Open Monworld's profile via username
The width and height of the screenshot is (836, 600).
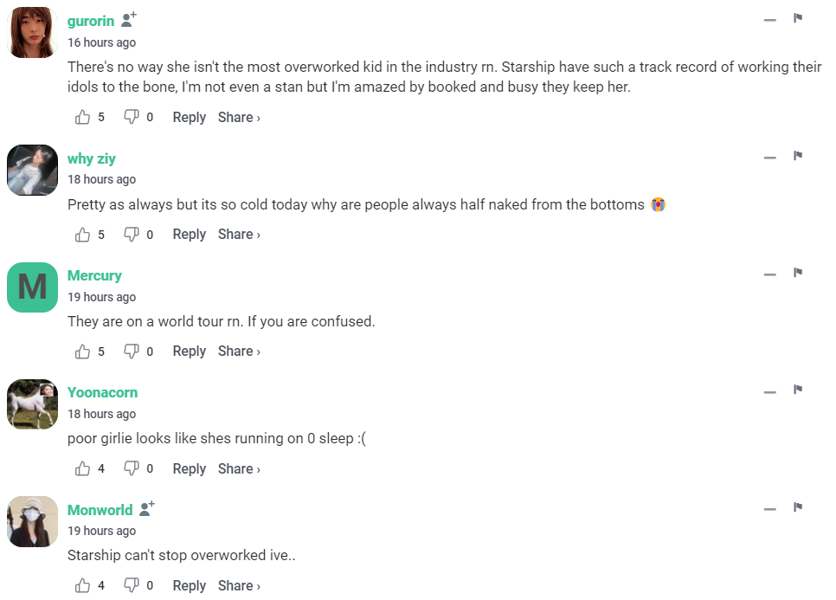(100, 510)
